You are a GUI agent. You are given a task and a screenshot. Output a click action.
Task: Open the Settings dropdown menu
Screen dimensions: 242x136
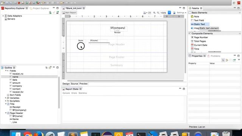point(186,12)
